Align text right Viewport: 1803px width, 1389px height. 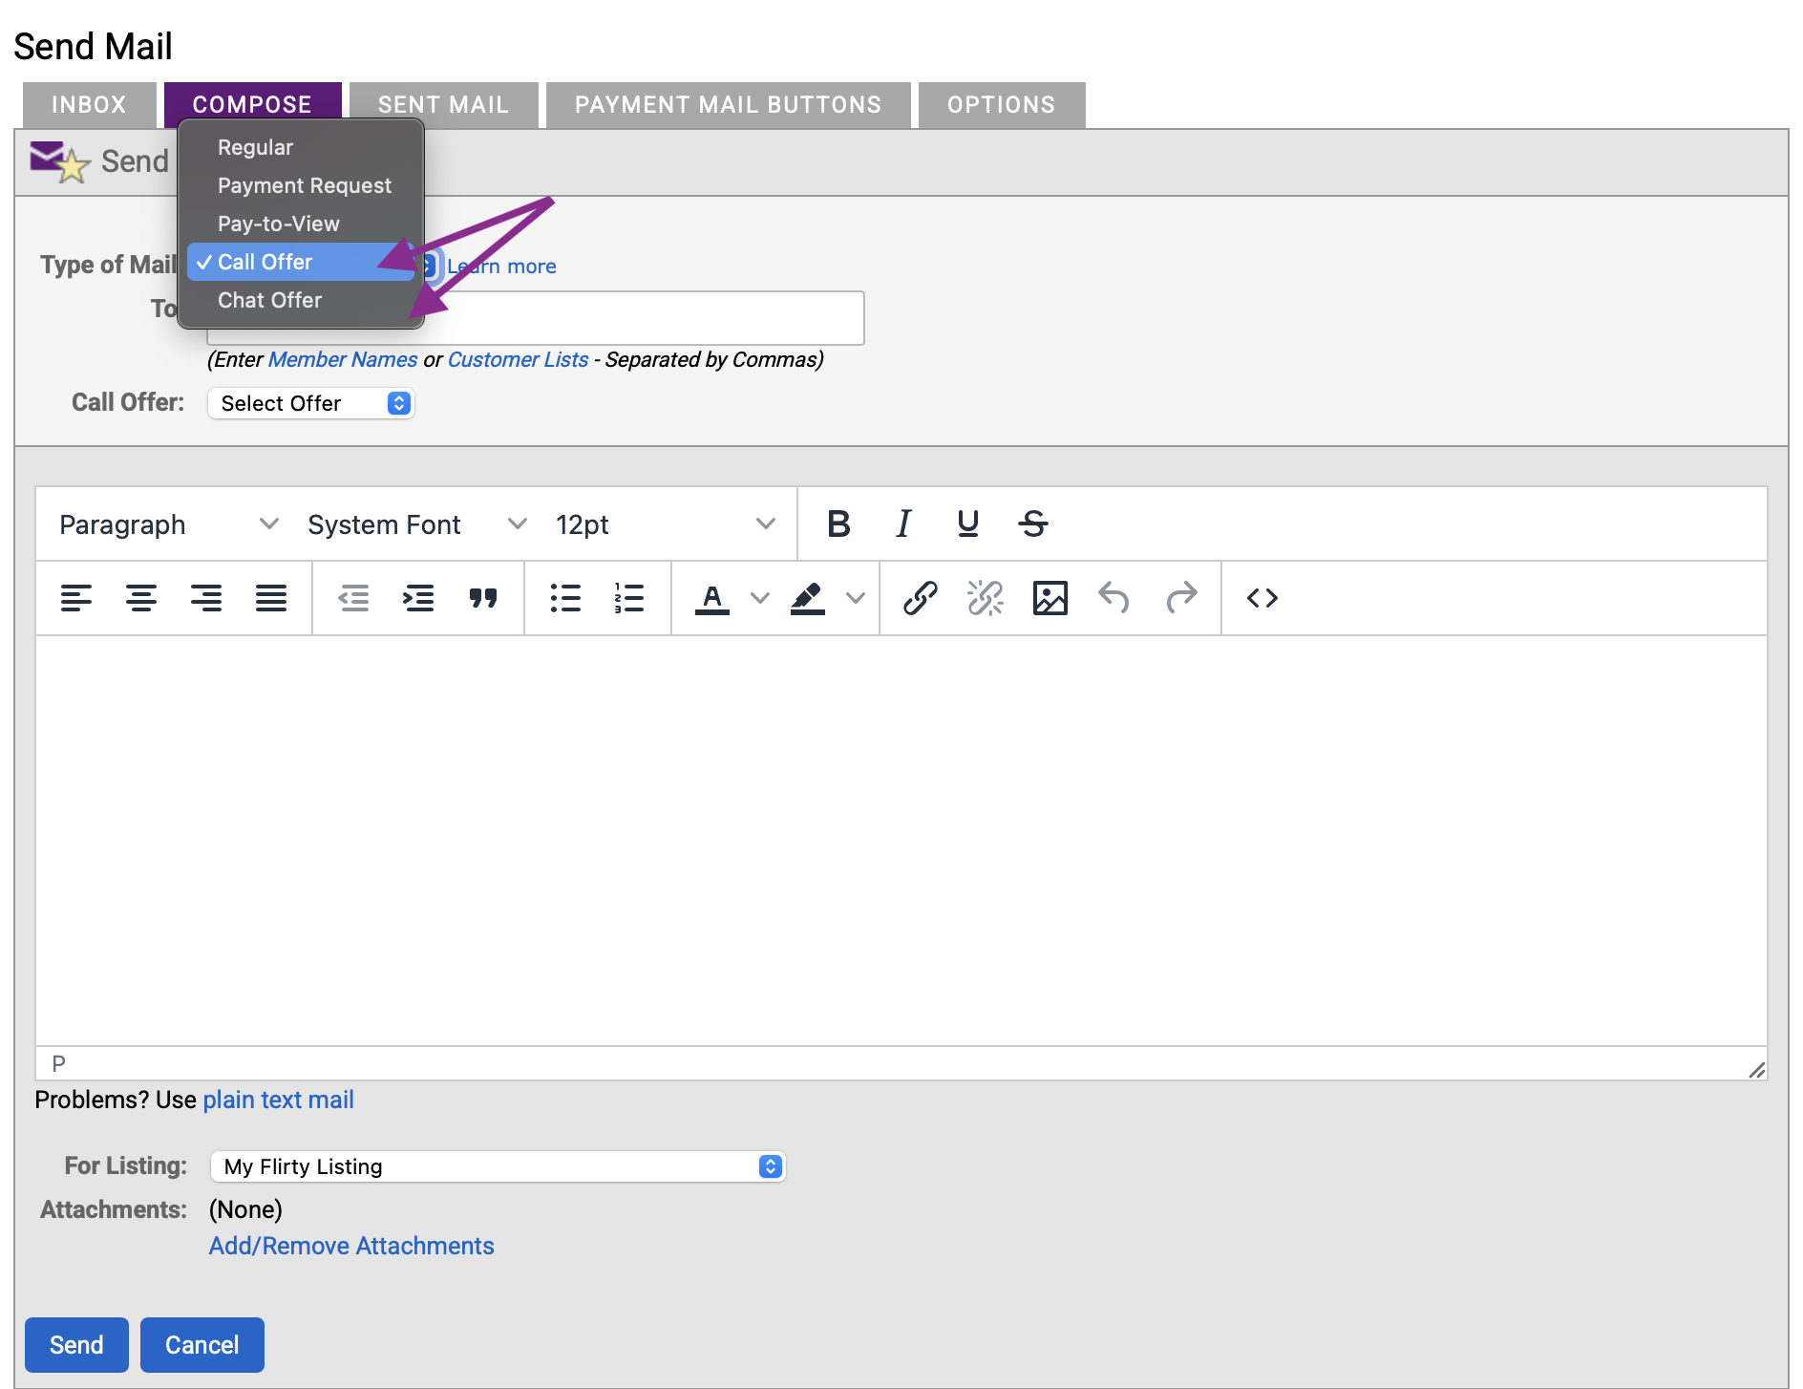tap(206, 598)
